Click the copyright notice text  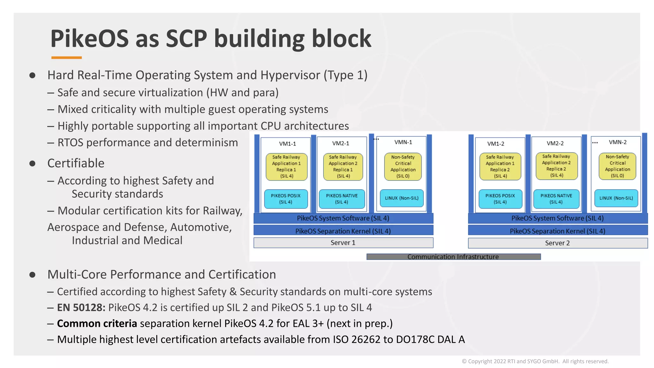tap(535, 361)
